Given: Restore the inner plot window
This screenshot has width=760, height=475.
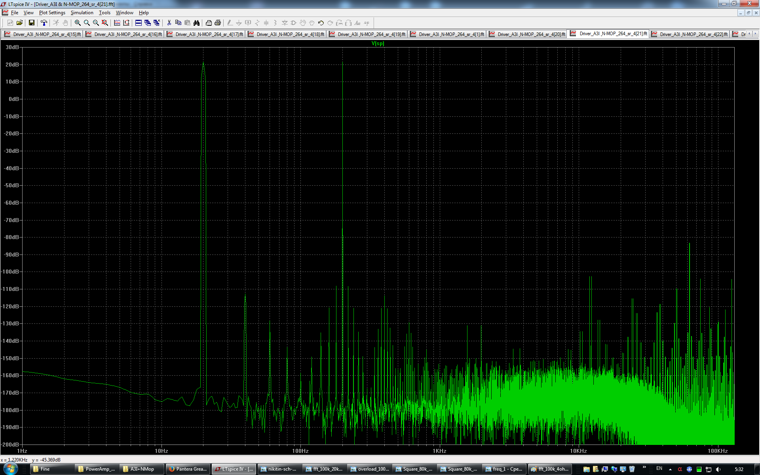Looking at the screenshot, I should [x=748, y=13].
